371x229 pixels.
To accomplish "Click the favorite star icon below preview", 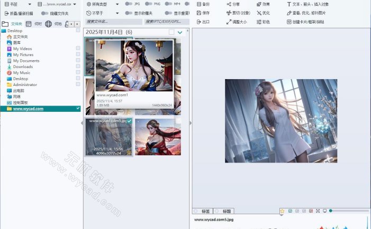I will pyautogui.click(x=282, y=211).
